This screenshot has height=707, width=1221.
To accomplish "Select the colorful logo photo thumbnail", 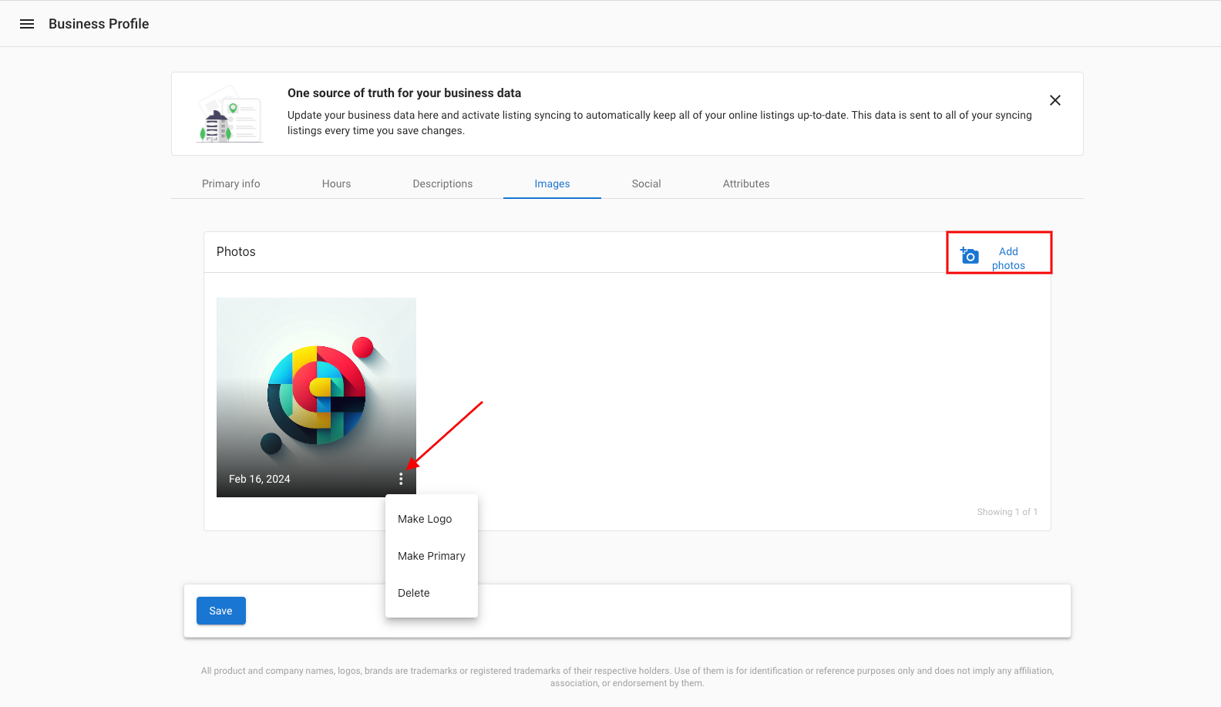I will coord(316,397).
